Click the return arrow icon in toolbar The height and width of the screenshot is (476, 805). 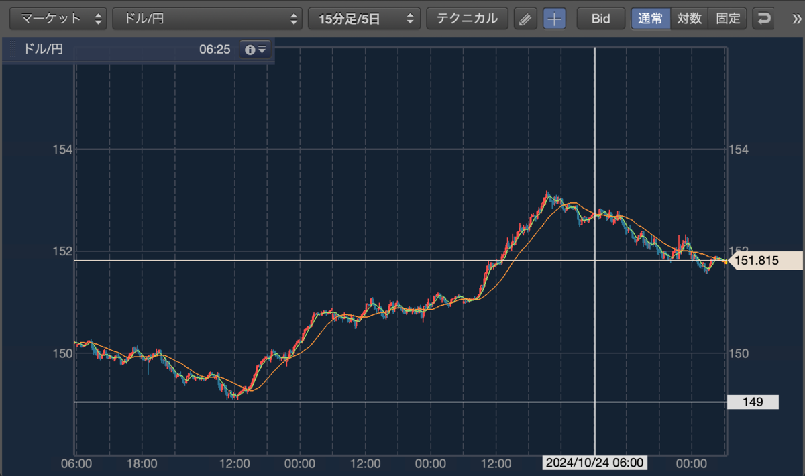click(763, 19)
